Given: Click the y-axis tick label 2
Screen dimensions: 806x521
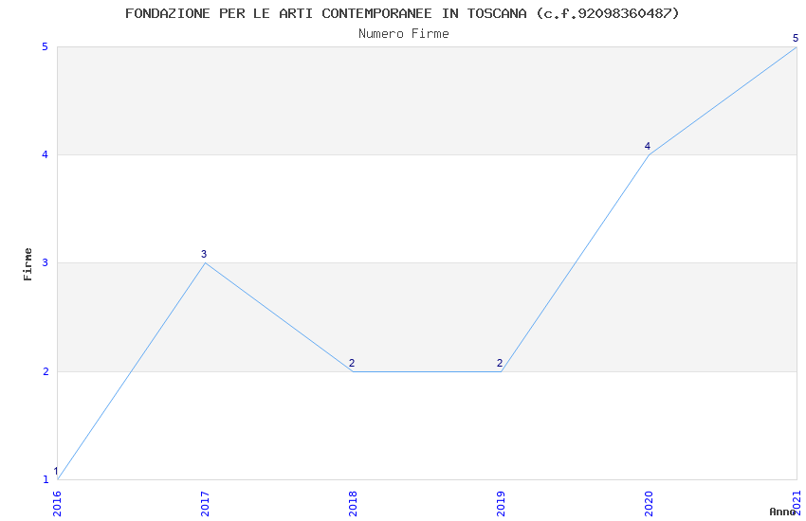Looking at the screenshot, I should [x=46, y=371].
